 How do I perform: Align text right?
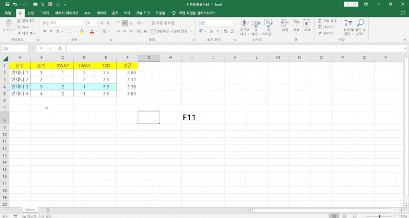coord(131,31)
